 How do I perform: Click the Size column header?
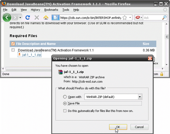pyautogui.click(x=146, y=44)
